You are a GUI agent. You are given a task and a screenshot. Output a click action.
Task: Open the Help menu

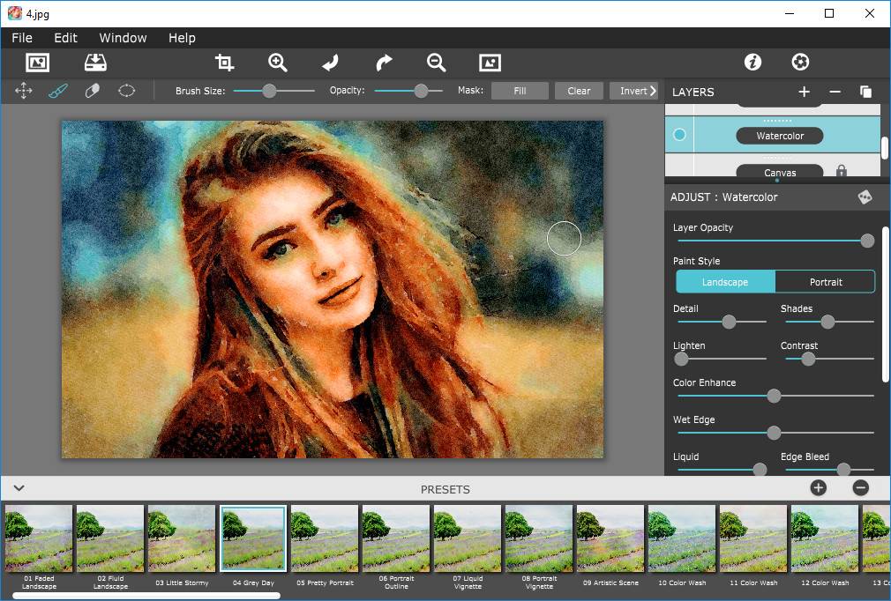click(x=182, y=38)
